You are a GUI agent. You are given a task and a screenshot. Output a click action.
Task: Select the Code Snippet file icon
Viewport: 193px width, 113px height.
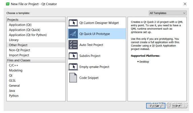tap(73, 78)
